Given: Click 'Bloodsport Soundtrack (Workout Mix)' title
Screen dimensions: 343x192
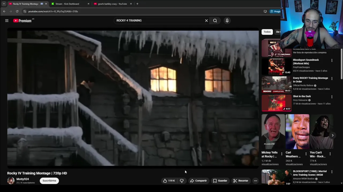Looking at the screenshot, I should (x=306, y=62).
